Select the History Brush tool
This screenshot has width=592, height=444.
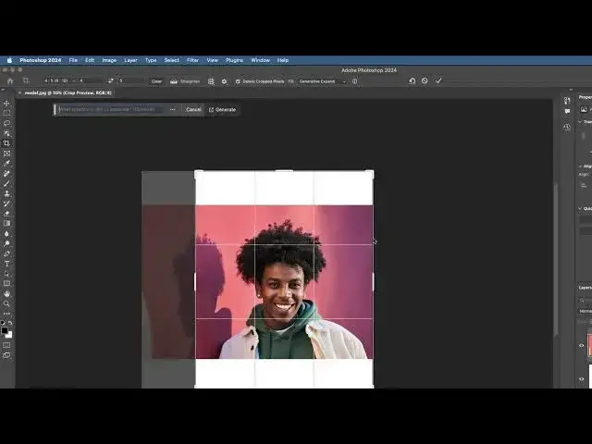pyautogui.click(x=6, y=203)
